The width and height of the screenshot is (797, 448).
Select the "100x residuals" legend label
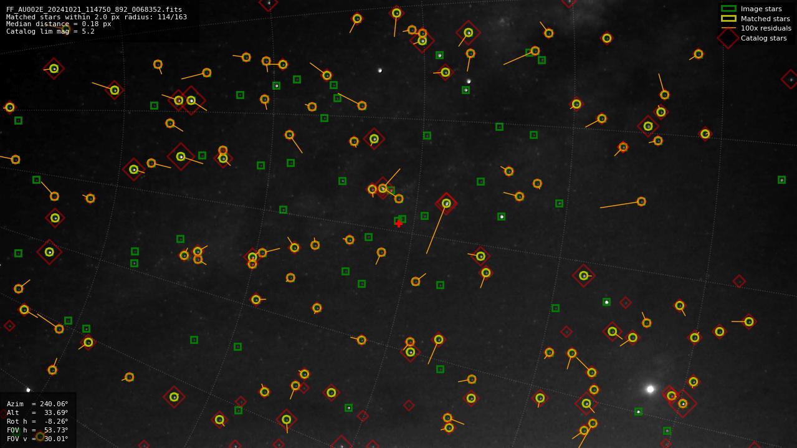[x=766, y=28]
